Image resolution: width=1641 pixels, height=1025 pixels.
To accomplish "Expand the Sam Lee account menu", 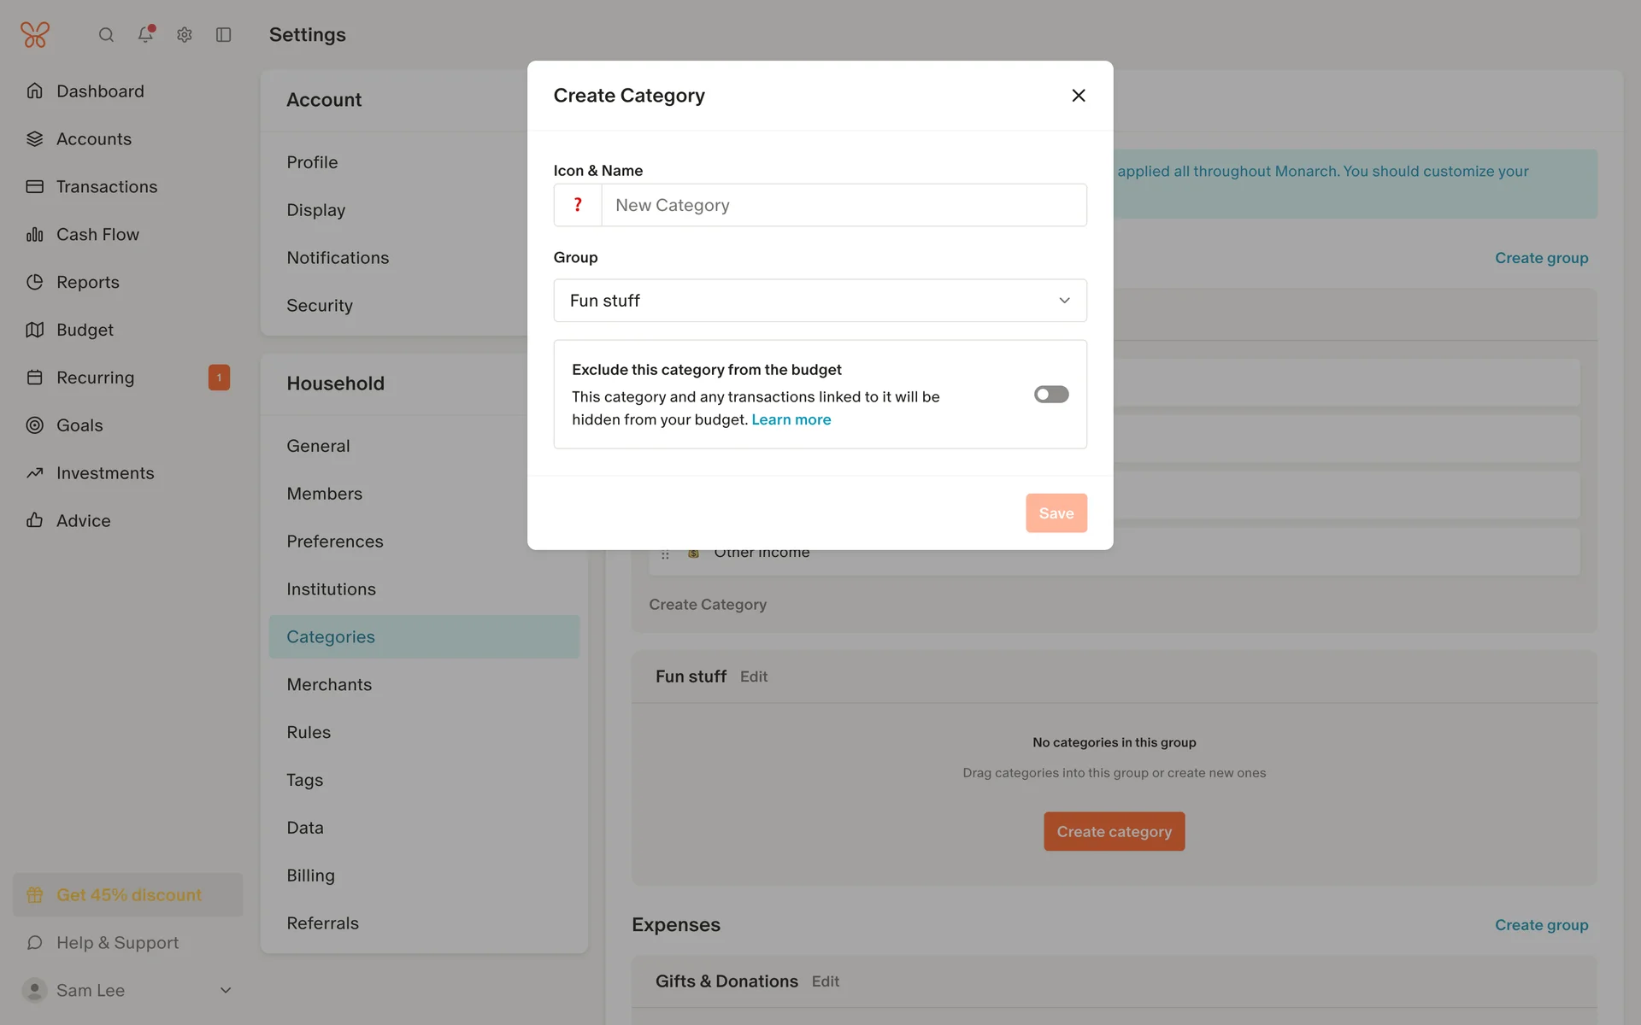I will (226, 991).
